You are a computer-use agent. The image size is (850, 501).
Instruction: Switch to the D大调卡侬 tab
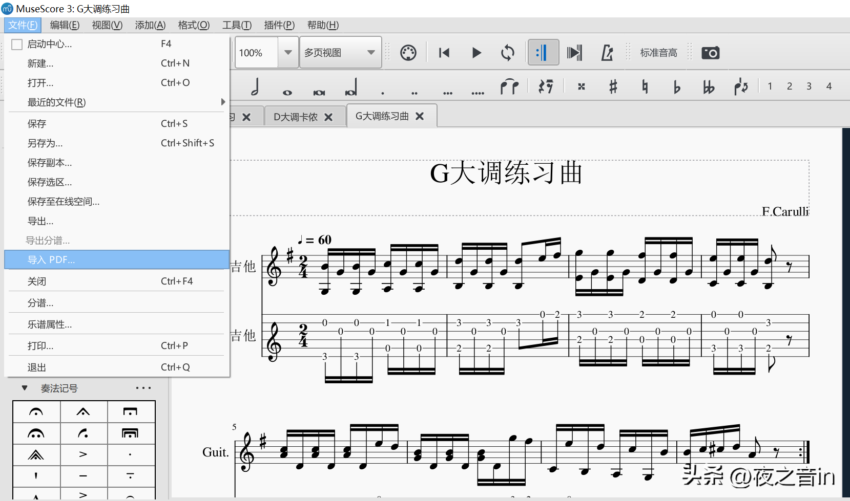click(x=296, y=117)
